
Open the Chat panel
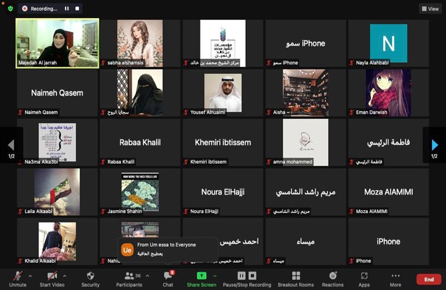click(x=168, y=278)
